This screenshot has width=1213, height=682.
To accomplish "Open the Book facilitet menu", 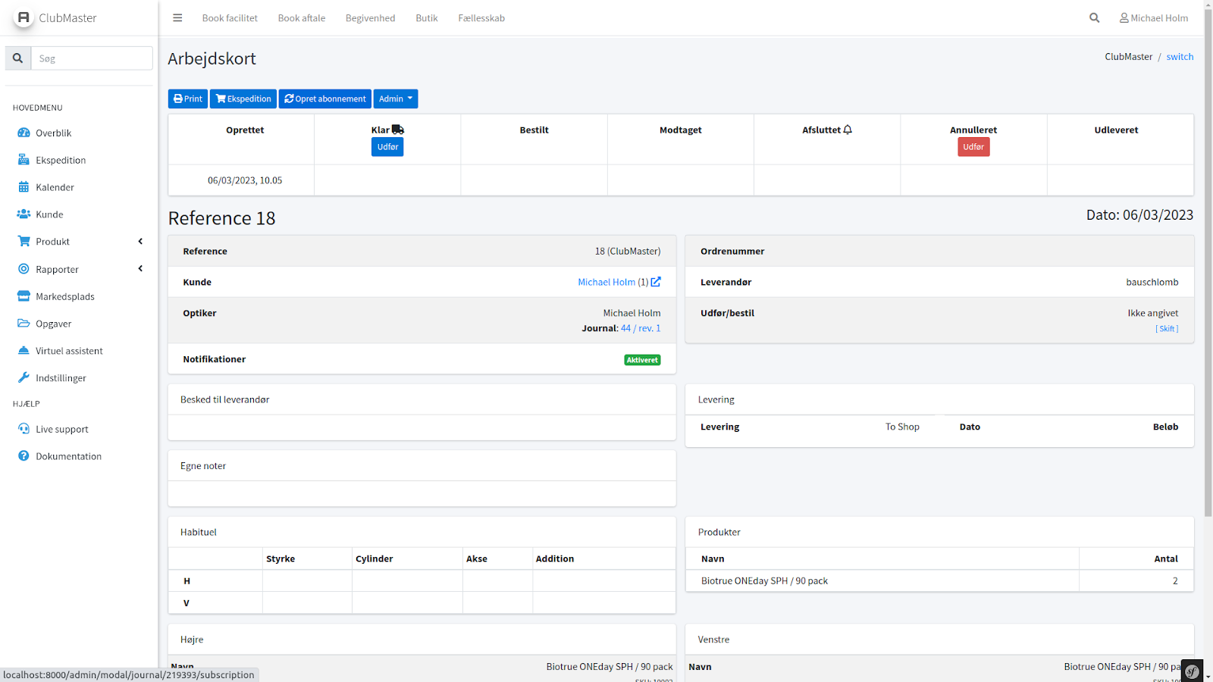I will point(230,18).
